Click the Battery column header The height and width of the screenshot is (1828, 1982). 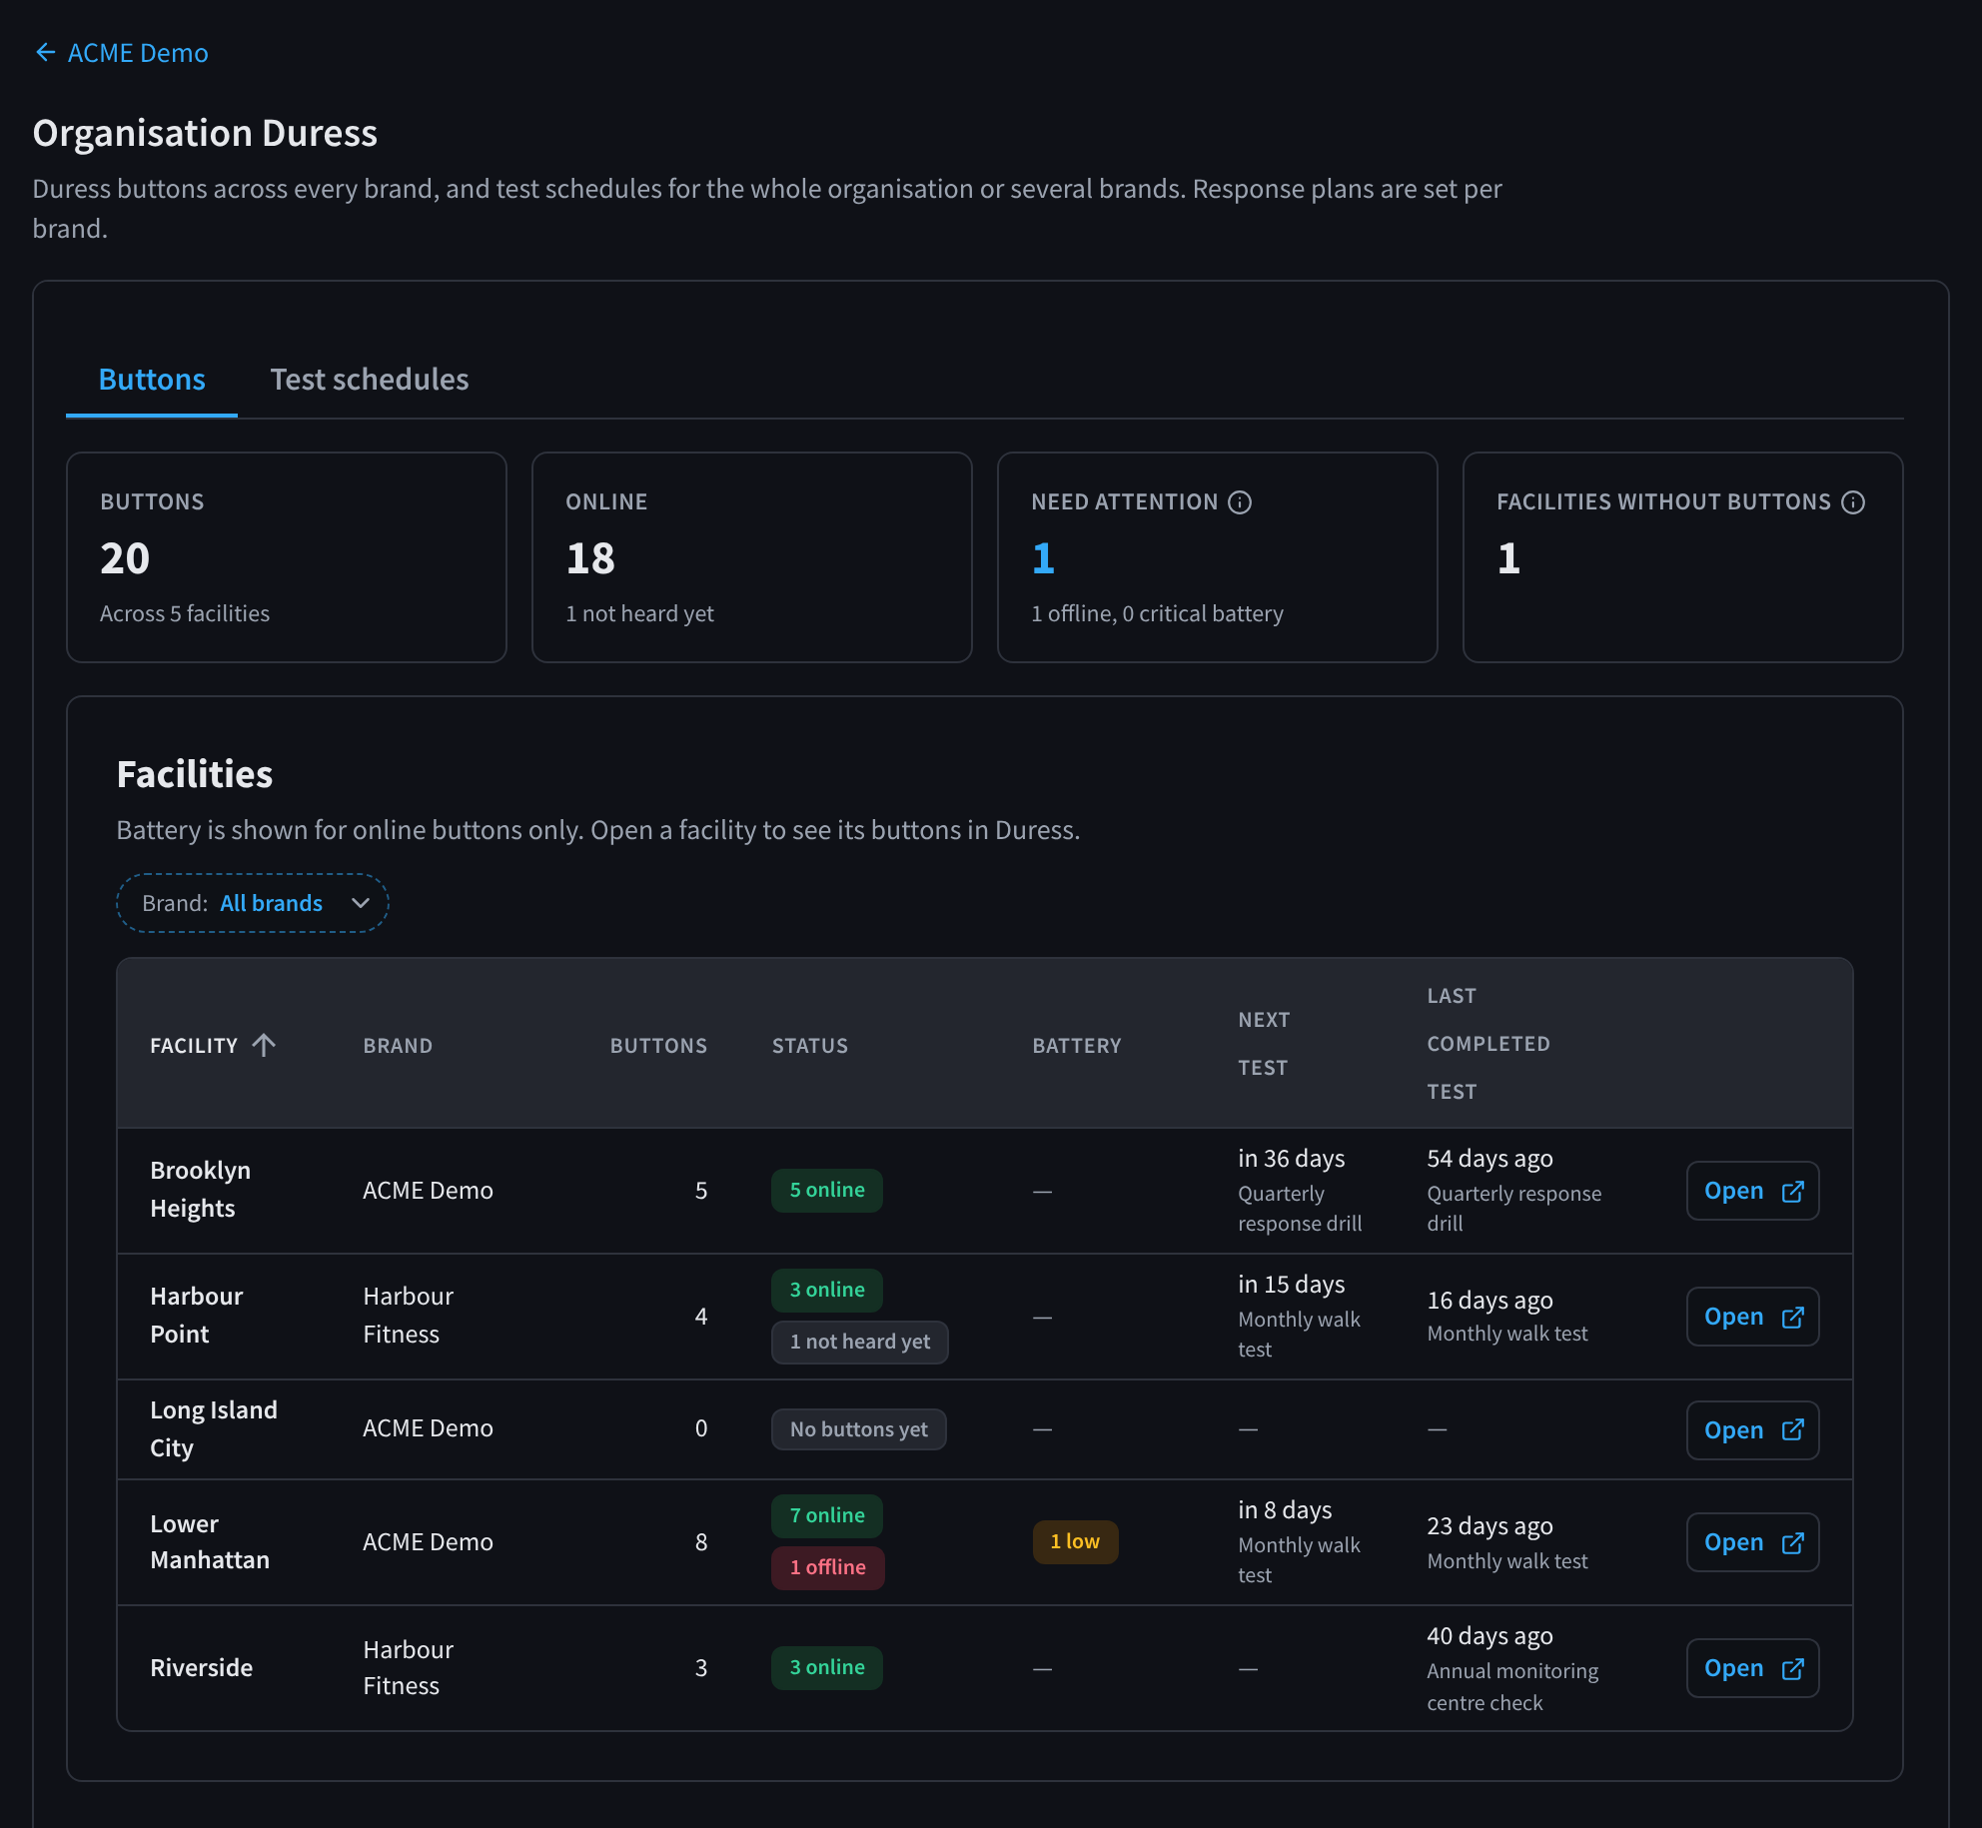coord(1077,1045)
